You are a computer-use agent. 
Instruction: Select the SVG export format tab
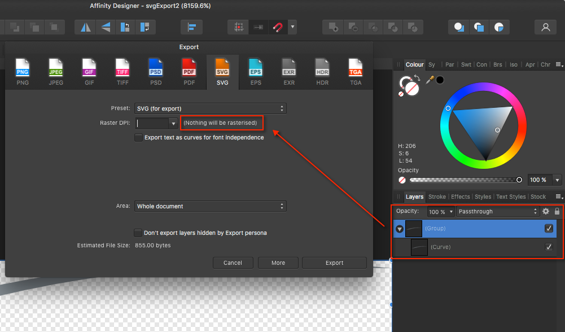(222, 72)
